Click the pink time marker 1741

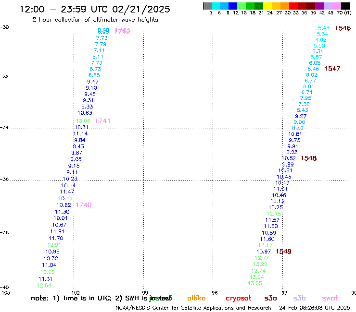click(102, 121)
